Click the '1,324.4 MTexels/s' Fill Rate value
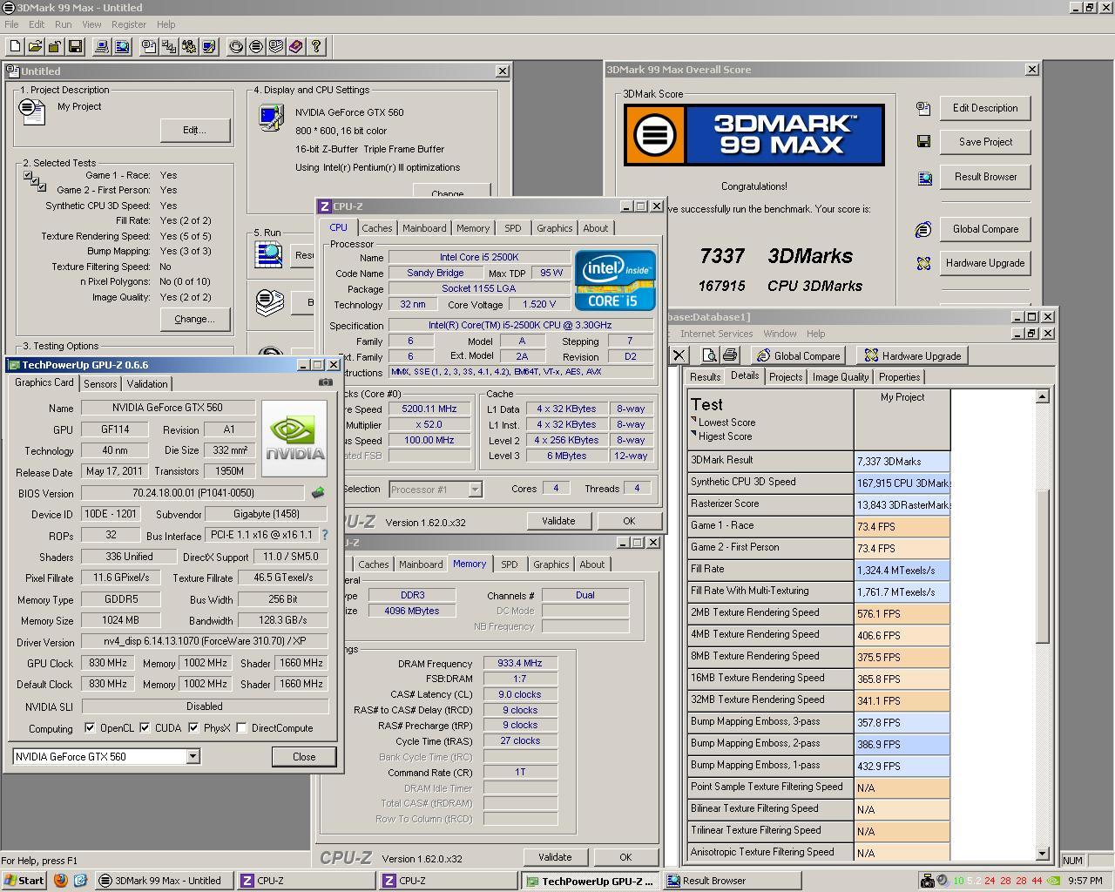This screenshot has height=892, width=1115. tap(902, 571)
